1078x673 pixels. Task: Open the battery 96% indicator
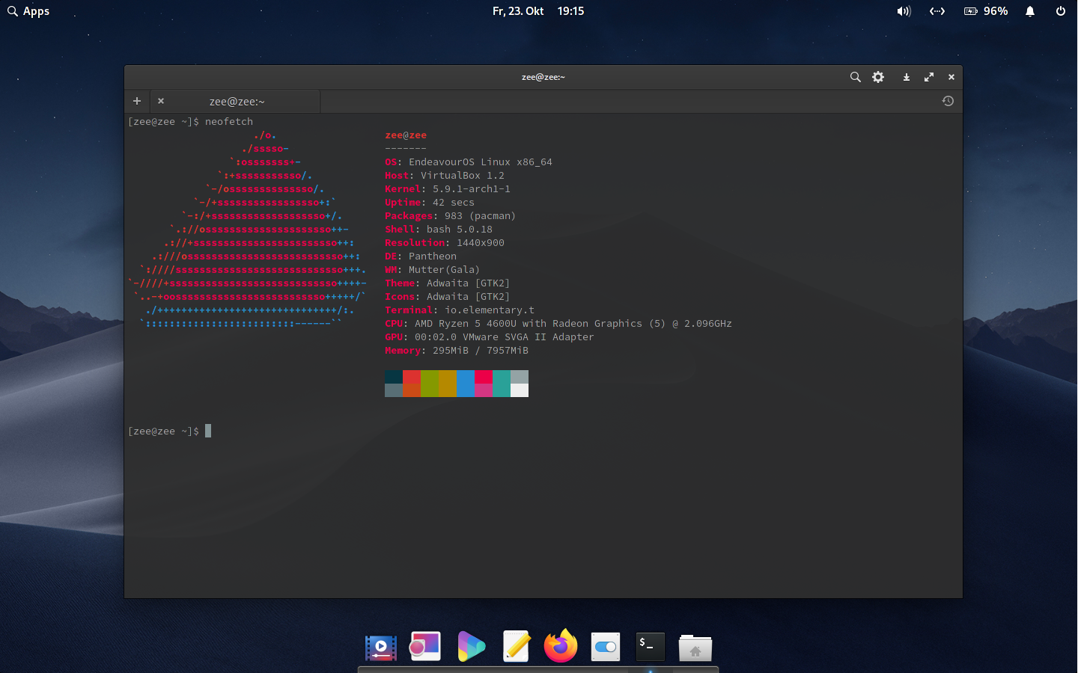coord(986,11)
